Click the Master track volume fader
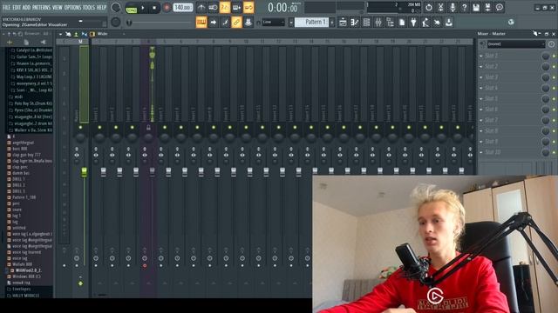Image resolution: width=558 pixels, height=313 pixels. [x=84, y=172]
